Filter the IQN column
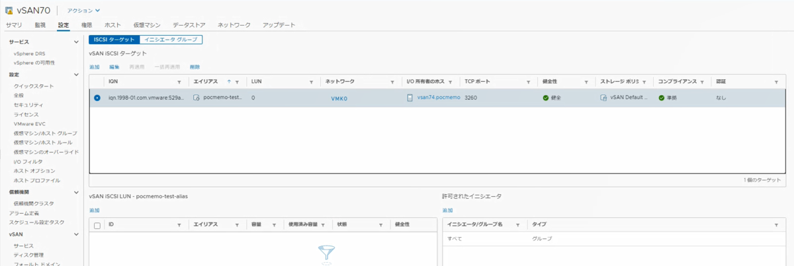Screen dimensions: 794x266 point(179,82)
